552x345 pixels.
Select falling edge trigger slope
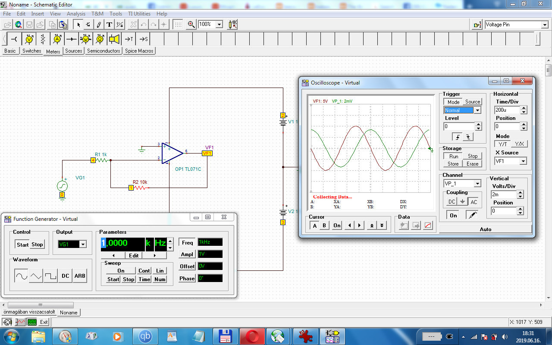[x=468, y=137]
